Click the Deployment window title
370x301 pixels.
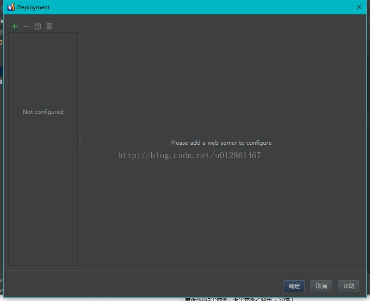click(33, 7)
